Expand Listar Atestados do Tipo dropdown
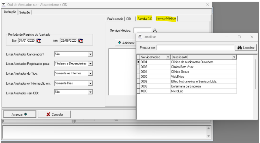The height and width of the screenshot is (143, 260). pyautogui.click(x=90, y=73)
